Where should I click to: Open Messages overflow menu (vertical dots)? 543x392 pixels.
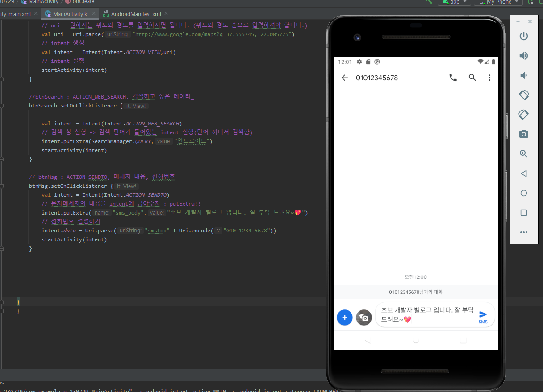(489, 78)
